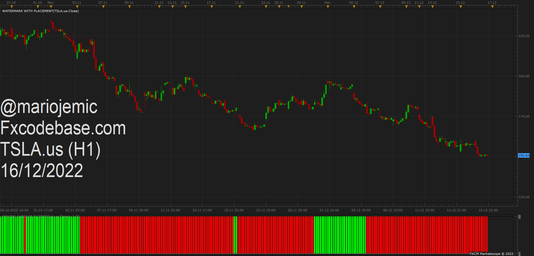Viewport: 534px width, 256px height.
Task: Click the 01.12 16:00 time axis label
Action: (329, 210)
